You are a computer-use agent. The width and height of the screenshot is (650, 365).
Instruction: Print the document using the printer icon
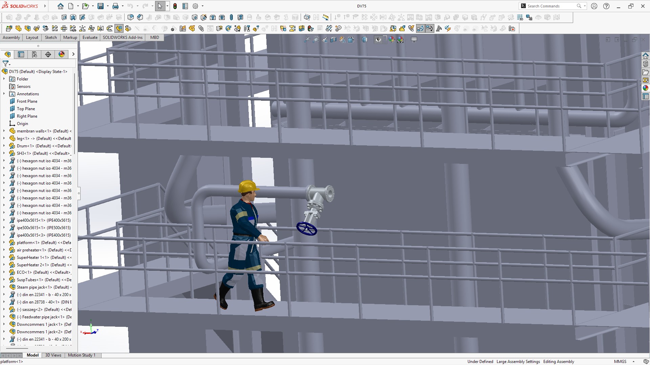(x=115, y=6)
